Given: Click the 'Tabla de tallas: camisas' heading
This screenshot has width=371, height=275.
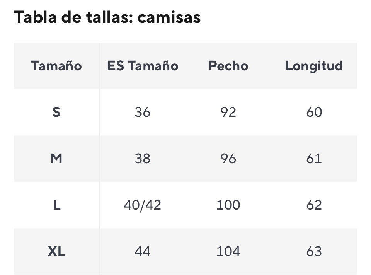Looking at the screenshot, I should [x=107, y=17].
